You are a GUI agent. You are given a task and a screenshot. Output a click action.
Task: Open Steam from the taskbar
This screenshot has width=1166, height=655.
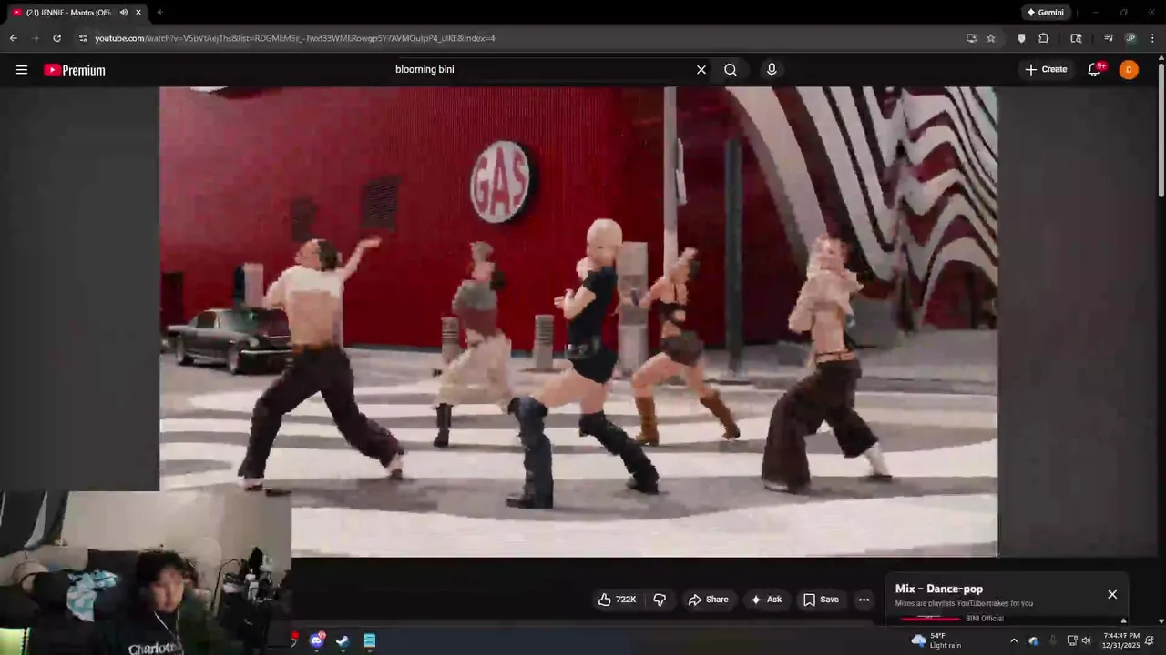(343, 640)
